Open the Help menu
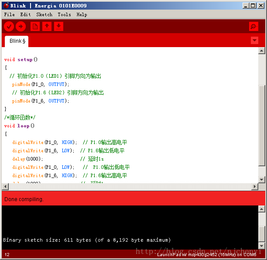Image resolution: width=267 pixels, height=260 pixels. pos(82,14)
